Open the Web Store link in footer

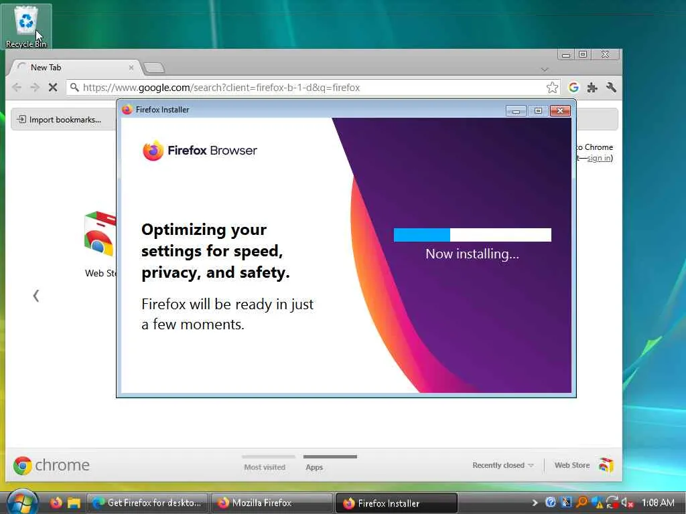click(572, 465)
